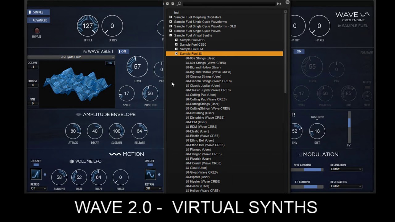Click the LFO AMOUNT knob showing 58

(x=59, y=177)
